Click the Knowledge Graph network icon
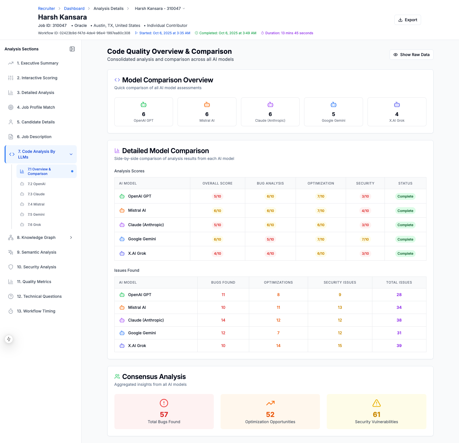This screenshot has height=443, width=459. [x=11, y=237]
